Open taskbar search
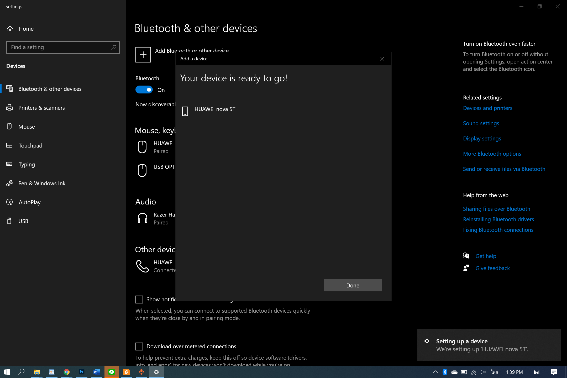 pyautogui.click(x=21, y=372)
